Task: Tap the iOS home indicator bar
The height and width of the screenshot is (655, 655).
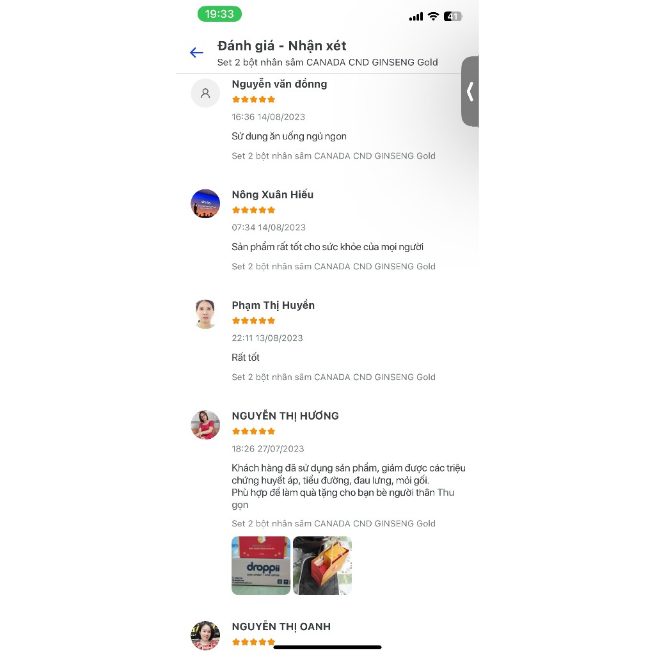Action: pos(327,647)
